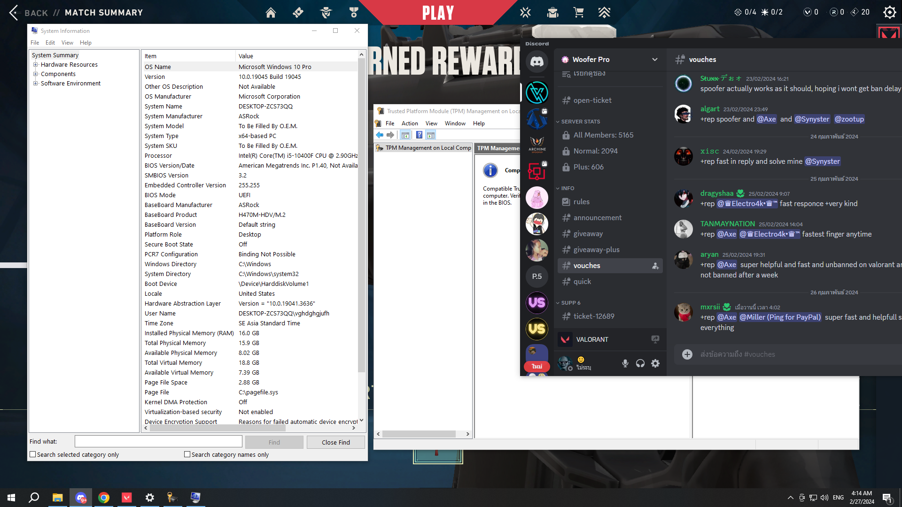Open the open-ticket channel
902x507 pixels.
610,100
